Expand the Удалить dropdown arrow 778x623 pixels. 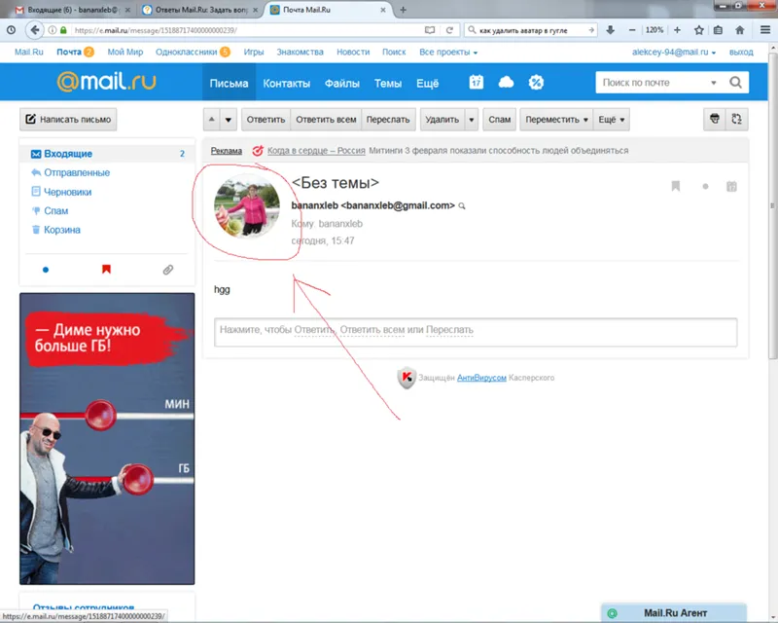click(x=472, y=120)
